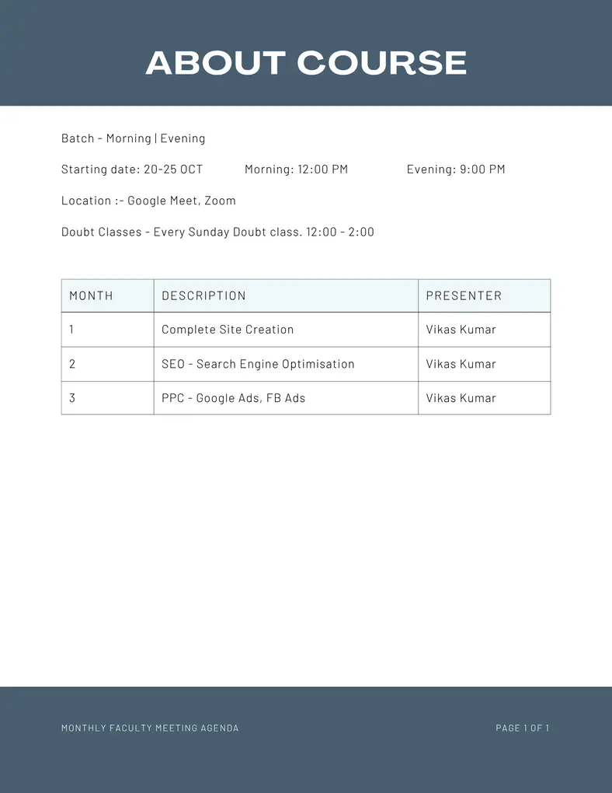Click the Complete Site Creation cell
612x793 pixels.
click(x=228, y=330)
